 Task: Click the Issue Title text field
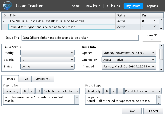[x=80, y=38]
